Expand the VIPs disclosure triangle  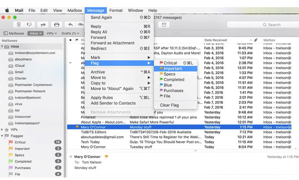[x=2, y=130]
